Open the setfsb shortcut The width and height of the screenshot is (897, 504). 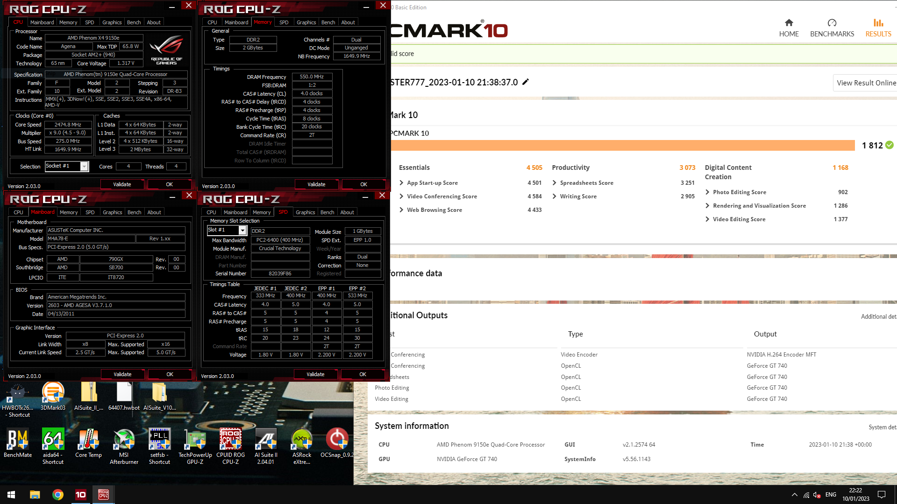(159, 447)
